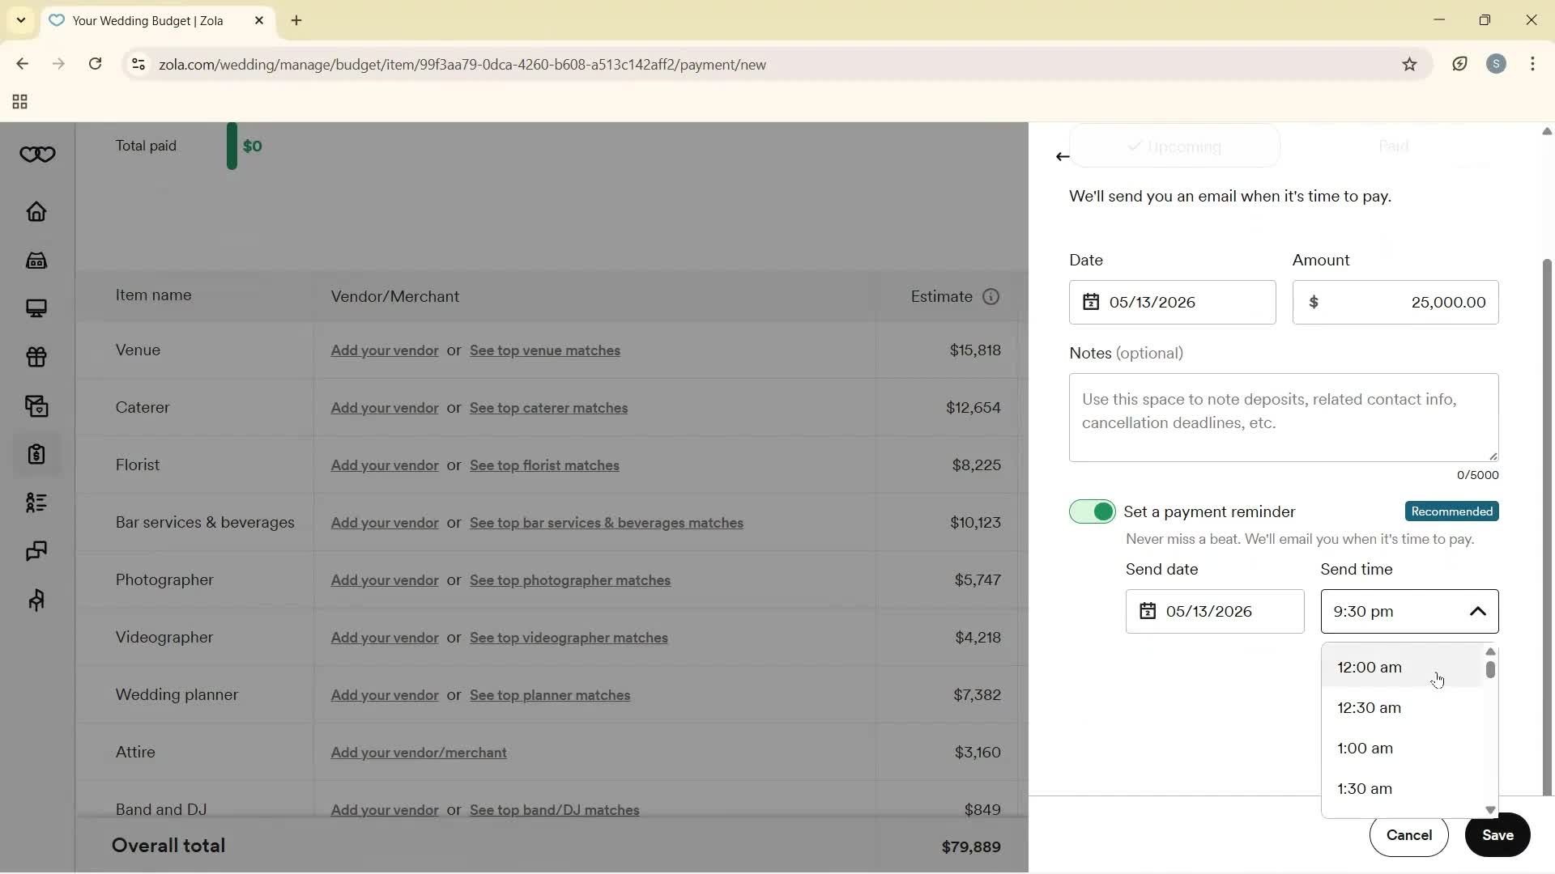
Task: Select 1:00 am from time list
Action: pyautogui.click(x=1365, y=748)
